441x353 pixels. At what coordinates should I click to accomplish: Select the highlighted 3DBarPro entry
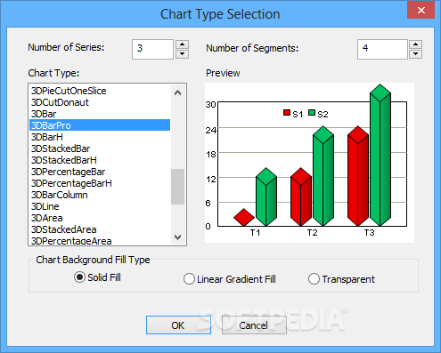coord(100,125)
